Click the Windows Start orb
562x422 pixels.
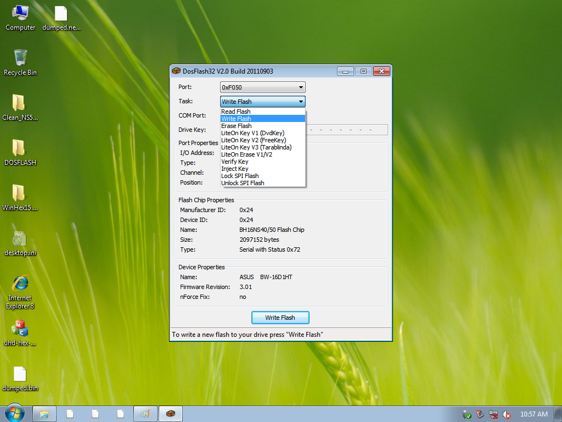15,413
